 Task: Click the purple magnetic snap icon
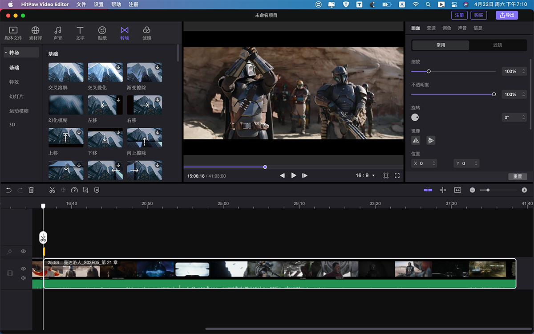click(x=428, y=190)
